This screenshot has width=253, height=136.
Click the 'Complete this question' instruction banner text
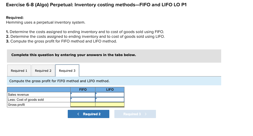[74, 55]
